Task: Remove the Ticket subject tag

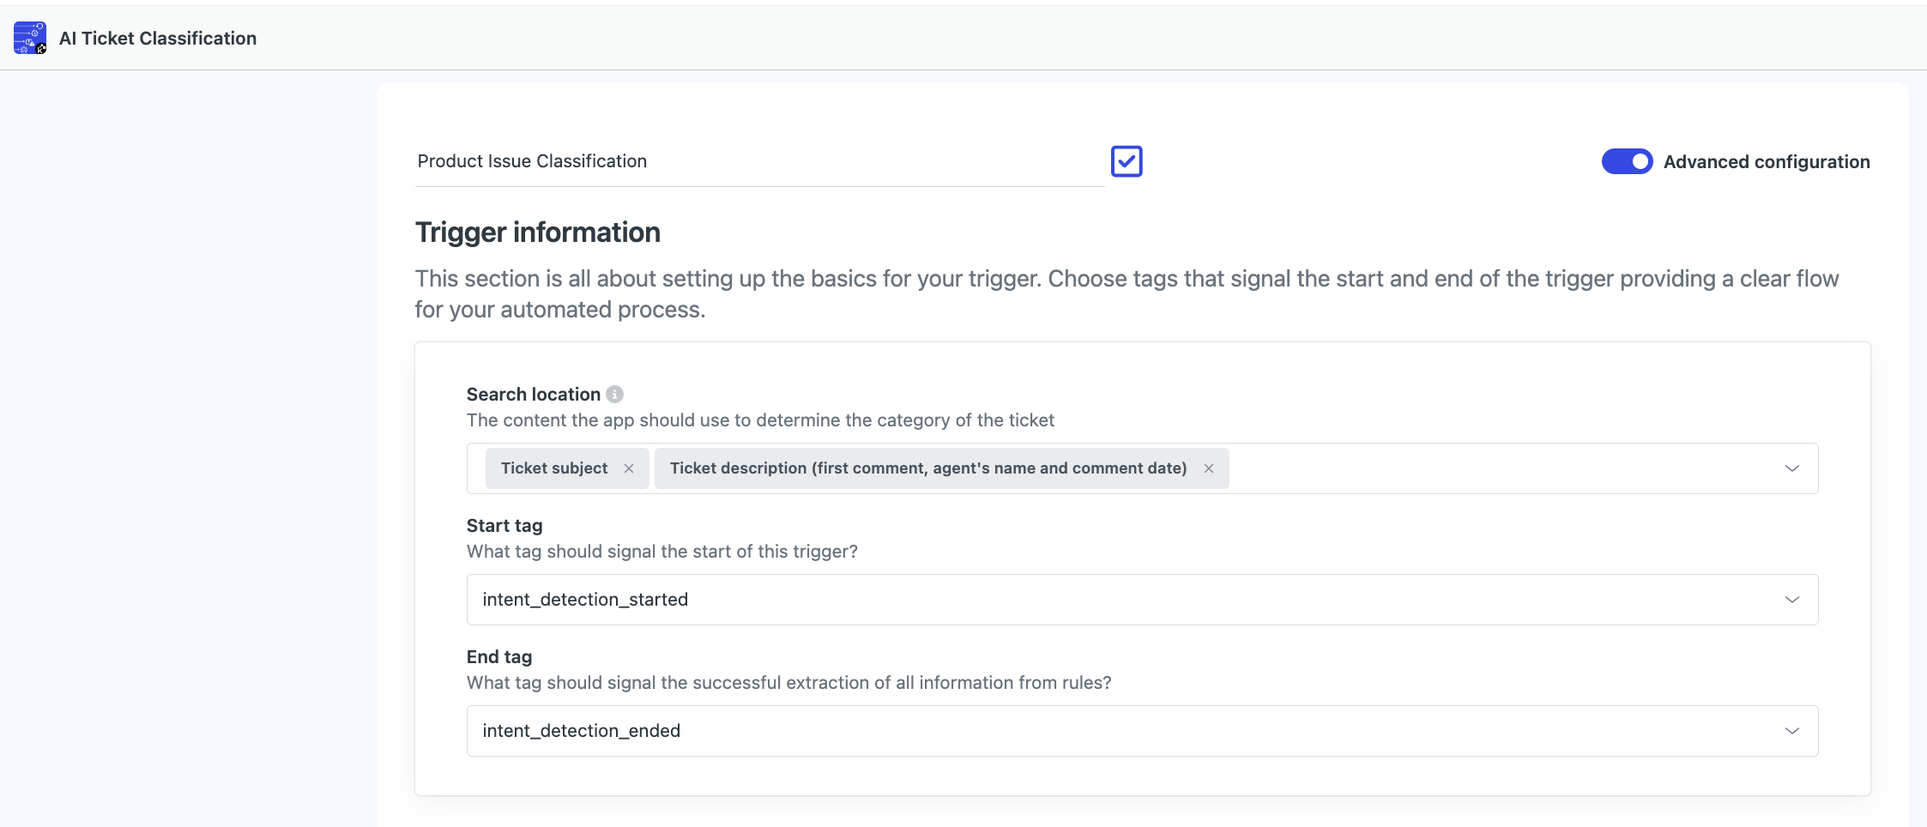Action: click(629, 468)
